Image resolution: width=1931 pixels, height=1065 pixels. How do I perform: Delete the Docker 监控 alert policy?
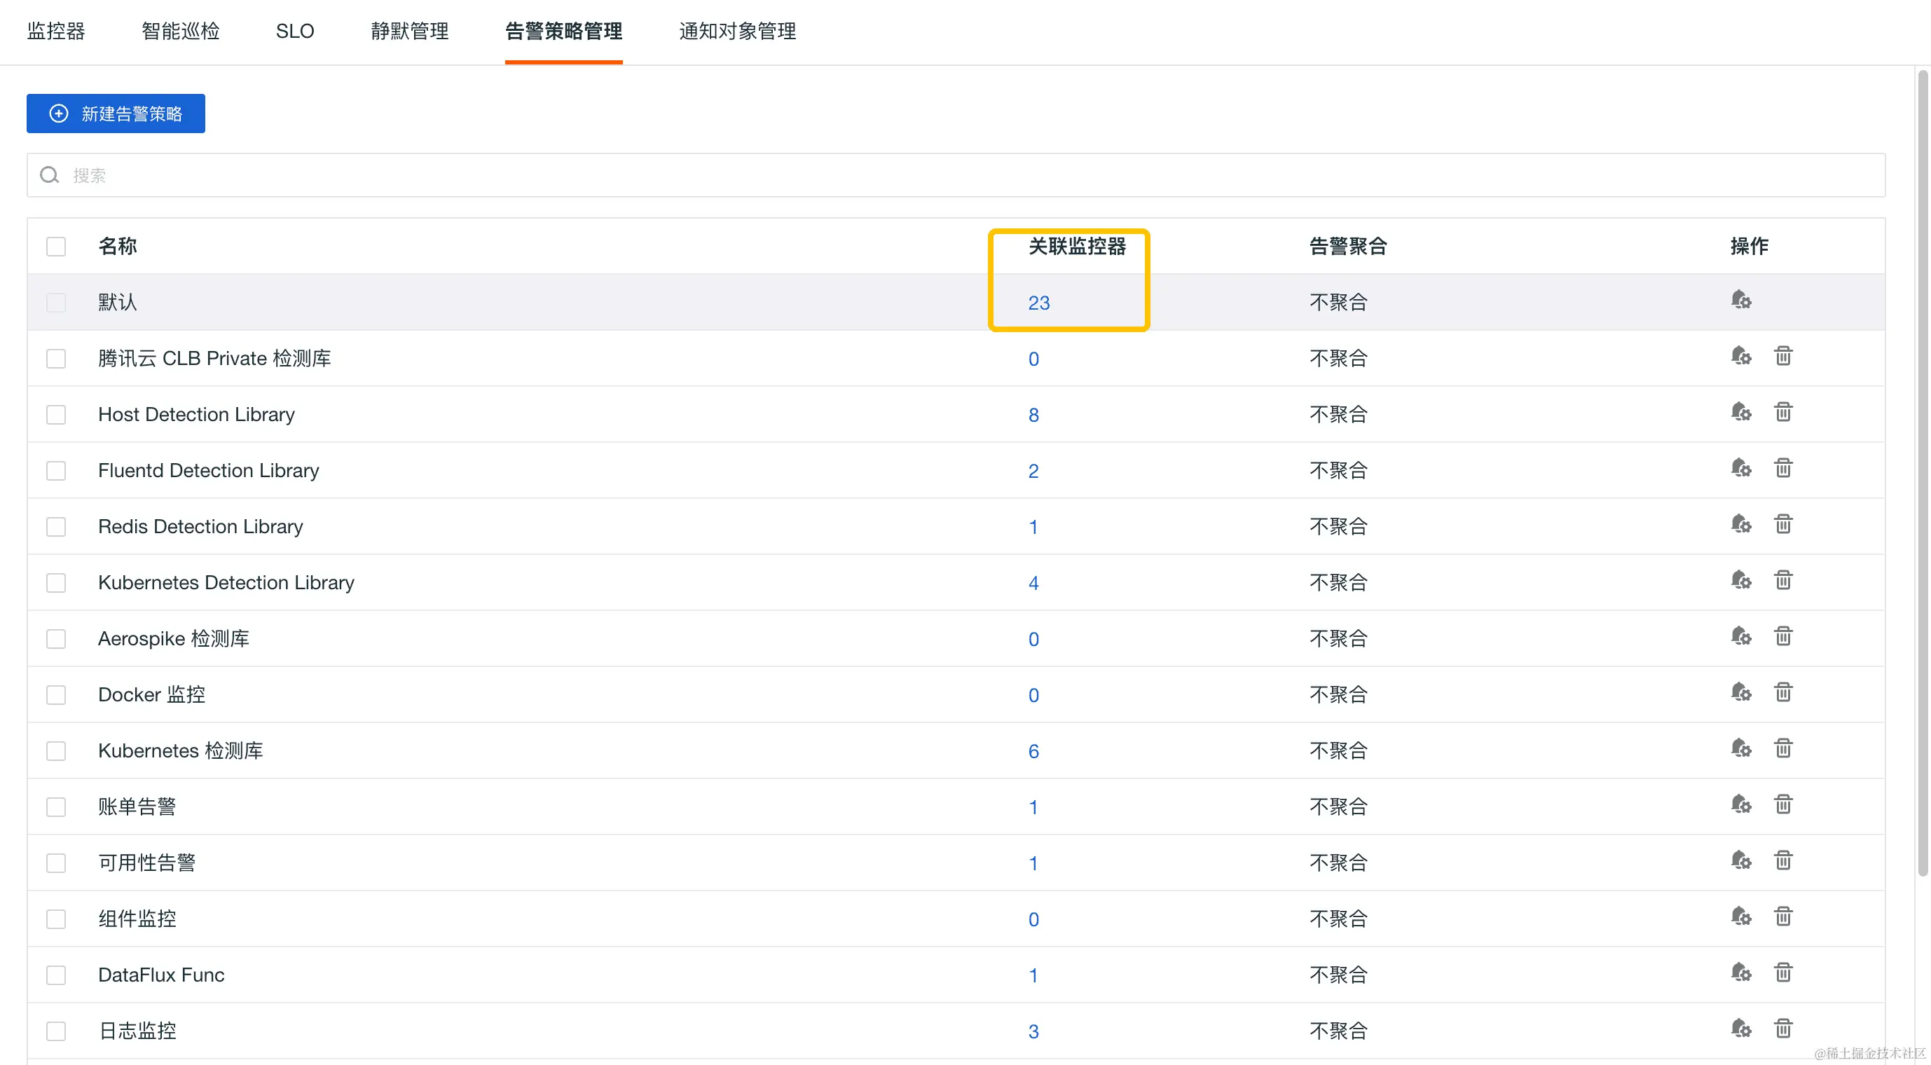1782,692
